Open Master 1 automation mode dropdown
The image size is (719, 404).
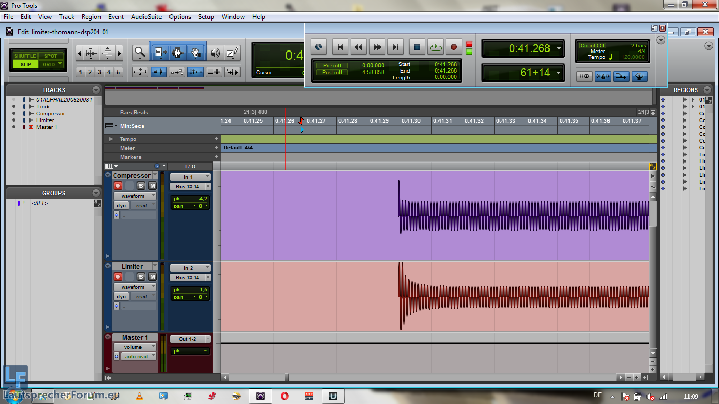139,357
